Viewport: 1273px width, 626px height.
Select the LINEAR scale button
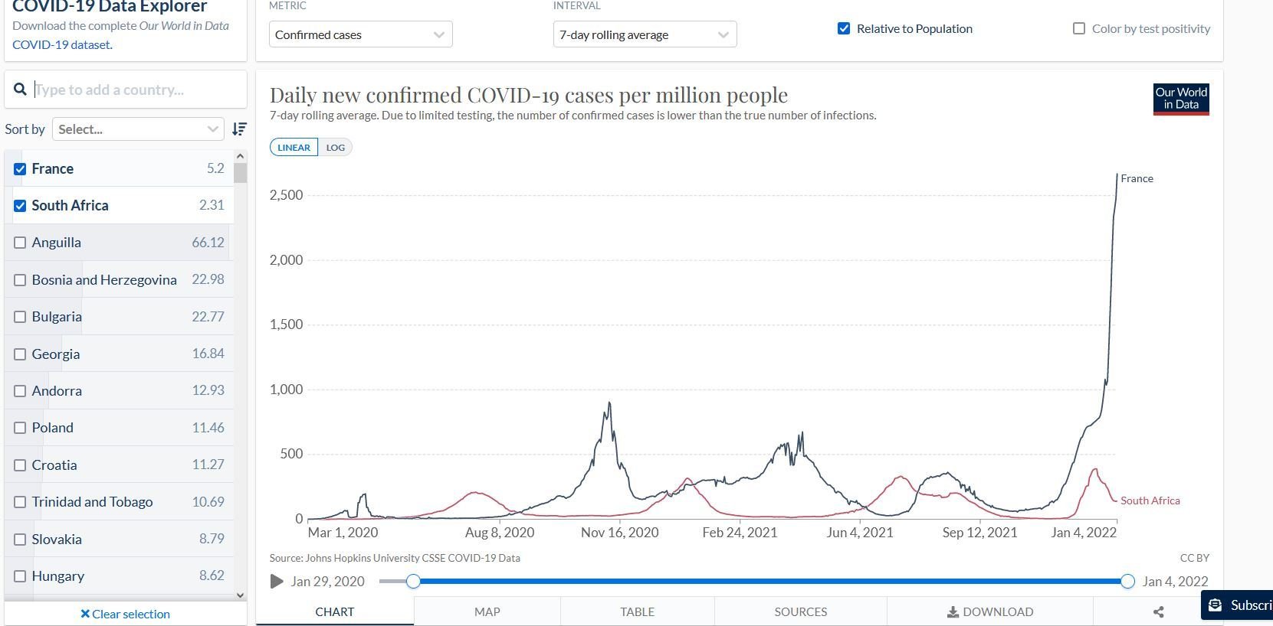294,148
